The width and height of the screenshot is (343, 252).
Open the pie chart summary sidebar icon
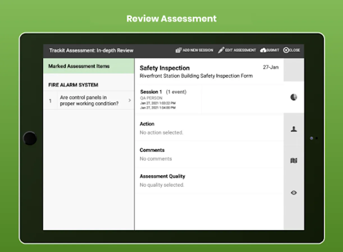(294, 97)
